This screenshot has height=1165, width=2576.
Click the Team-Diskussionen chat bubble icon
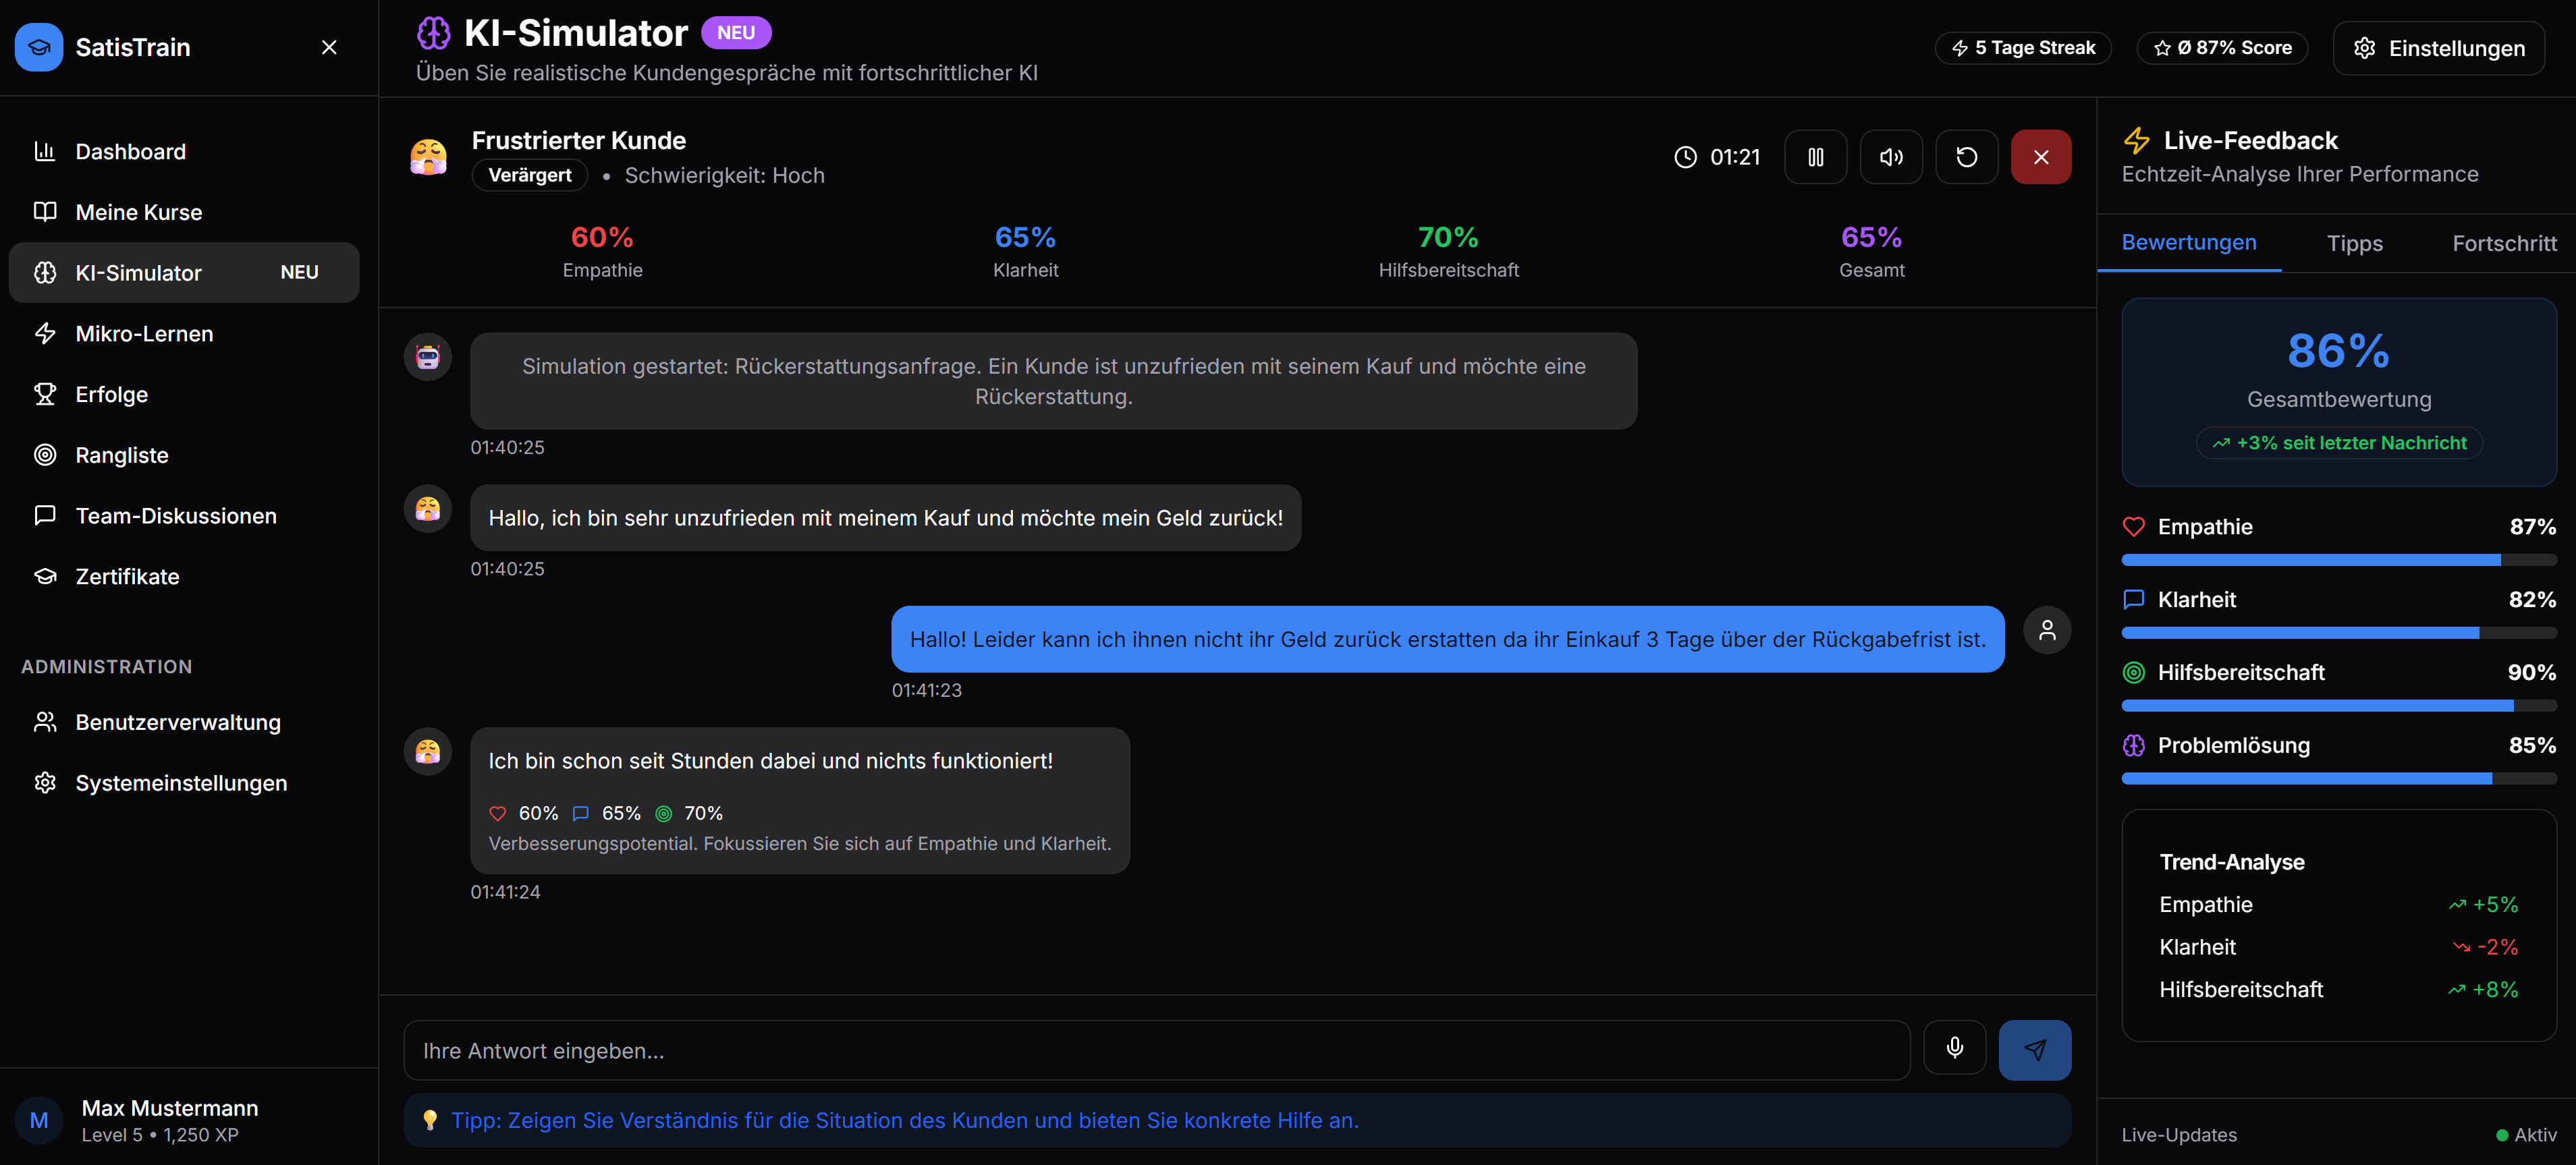click(x=45, y=515)
